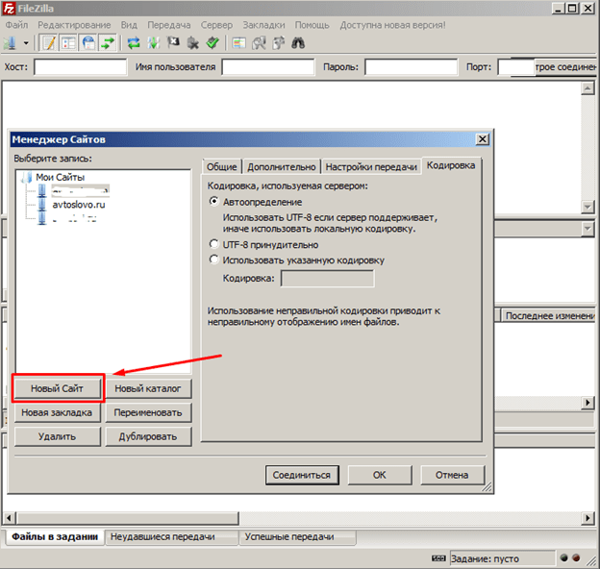Click the Отмена button
Viewport: 600px width, 569px height.
452,475
